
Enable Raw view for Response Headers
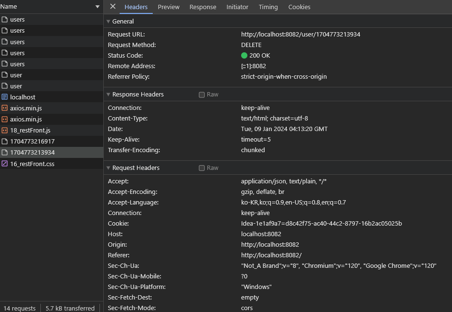pos(202,95)
